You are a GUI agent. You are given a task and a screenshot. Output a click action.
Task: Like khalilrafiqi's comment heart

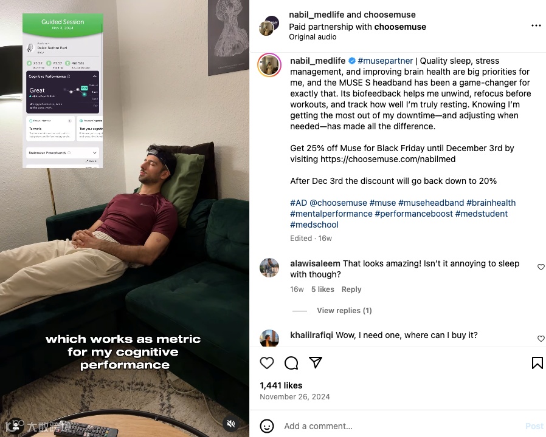(541, 339)
